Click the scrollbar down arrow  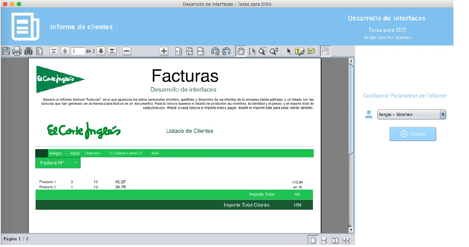(x=351, y=230)
